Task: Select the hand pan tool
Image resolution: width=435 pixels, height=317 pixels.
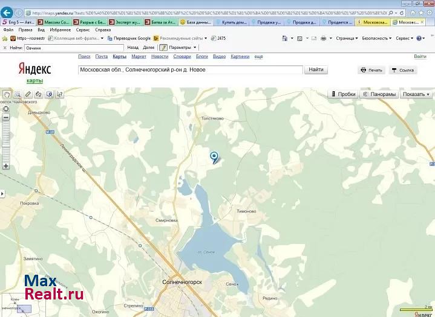Action: coord(7,94)
